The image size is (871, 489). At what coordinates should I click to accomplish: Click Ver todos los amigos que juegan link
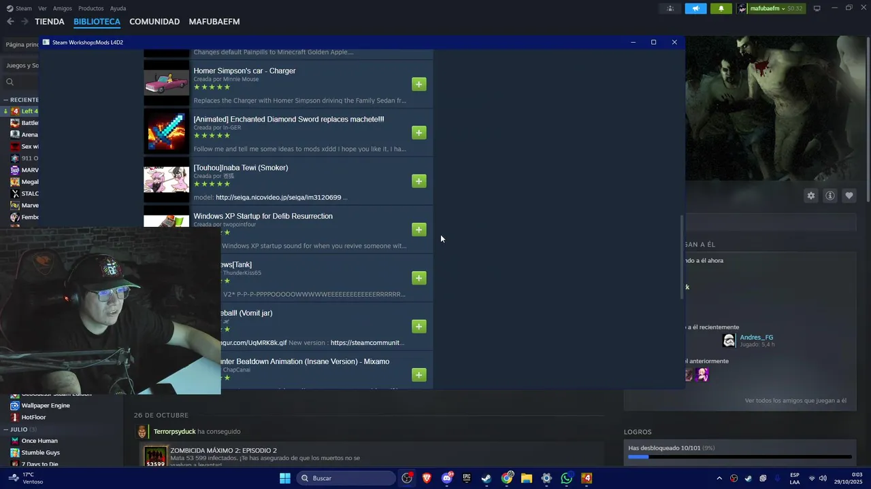coord(795,401)
